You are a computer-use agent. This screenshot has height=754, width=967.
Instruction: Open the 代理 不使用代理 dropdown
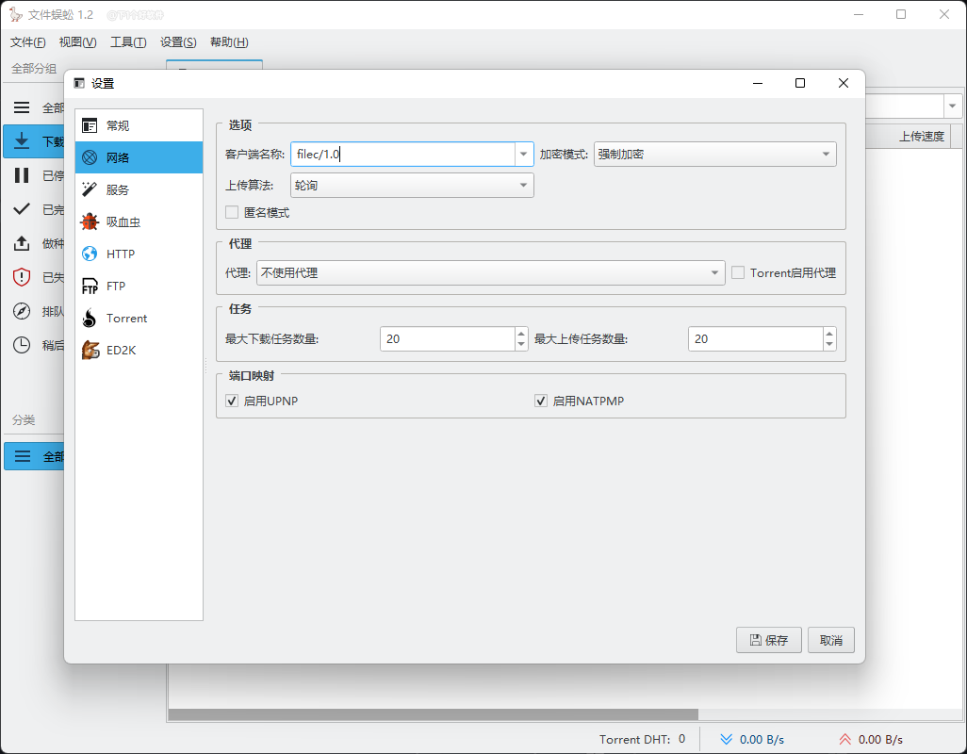490,272
